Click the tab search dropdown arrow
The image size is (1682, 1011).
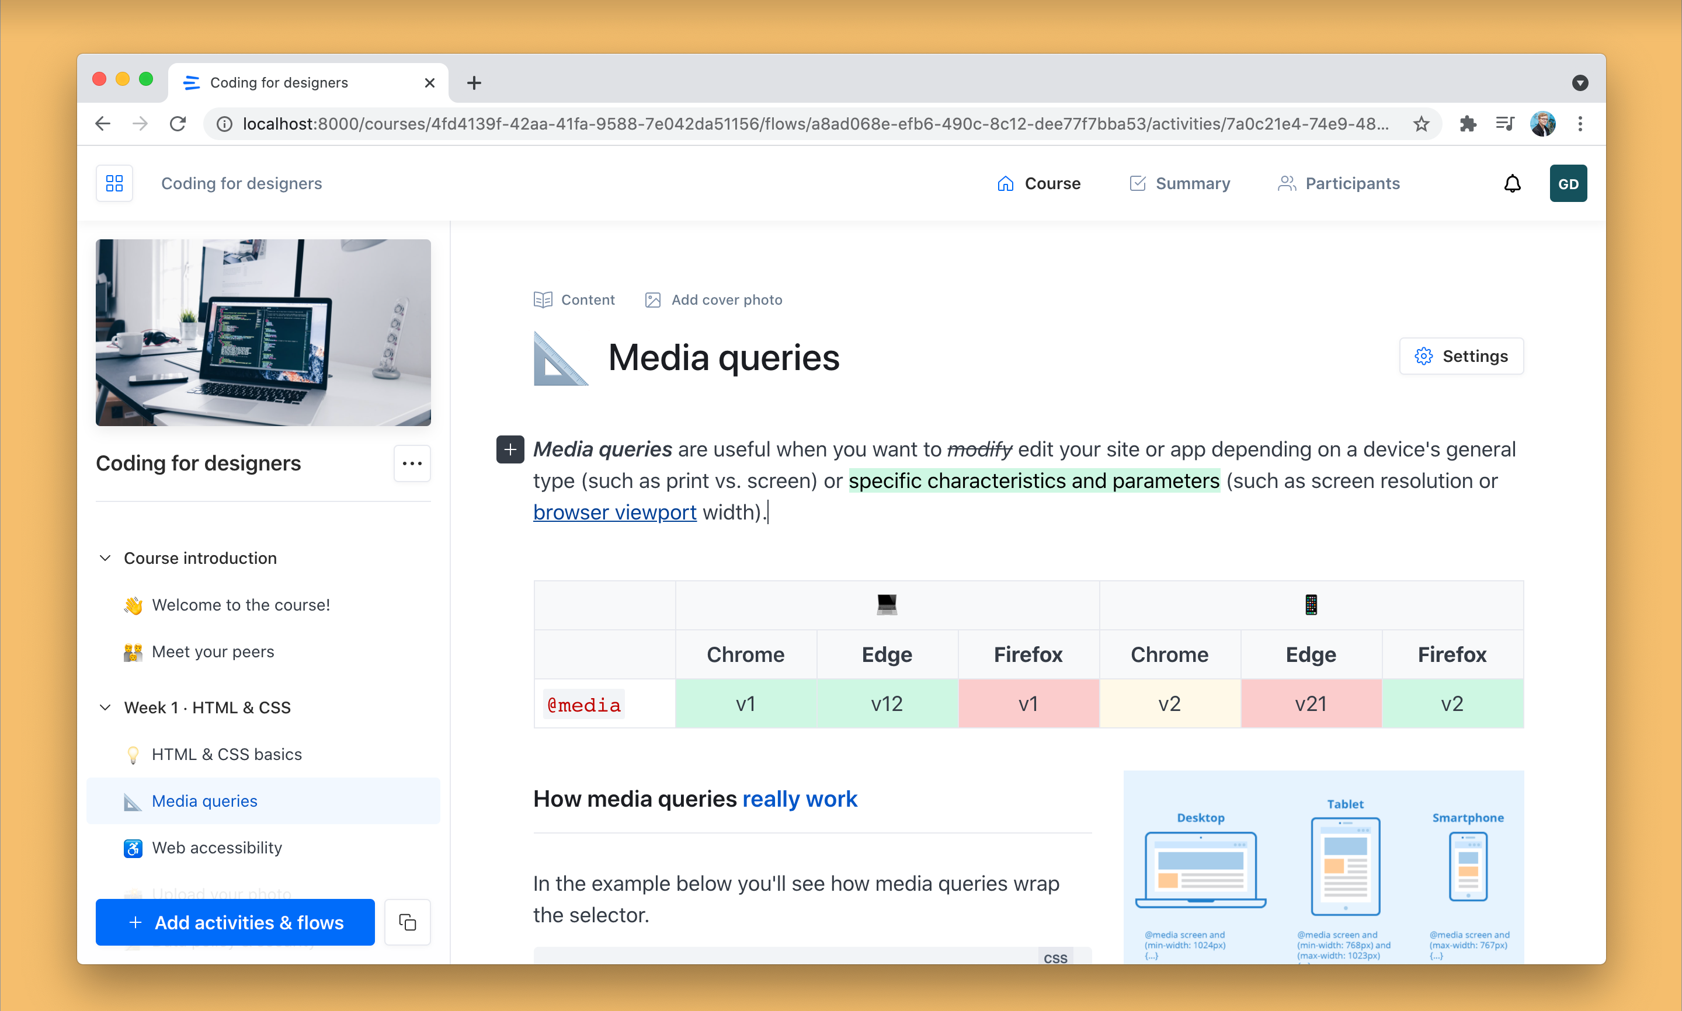(1580, 82)
